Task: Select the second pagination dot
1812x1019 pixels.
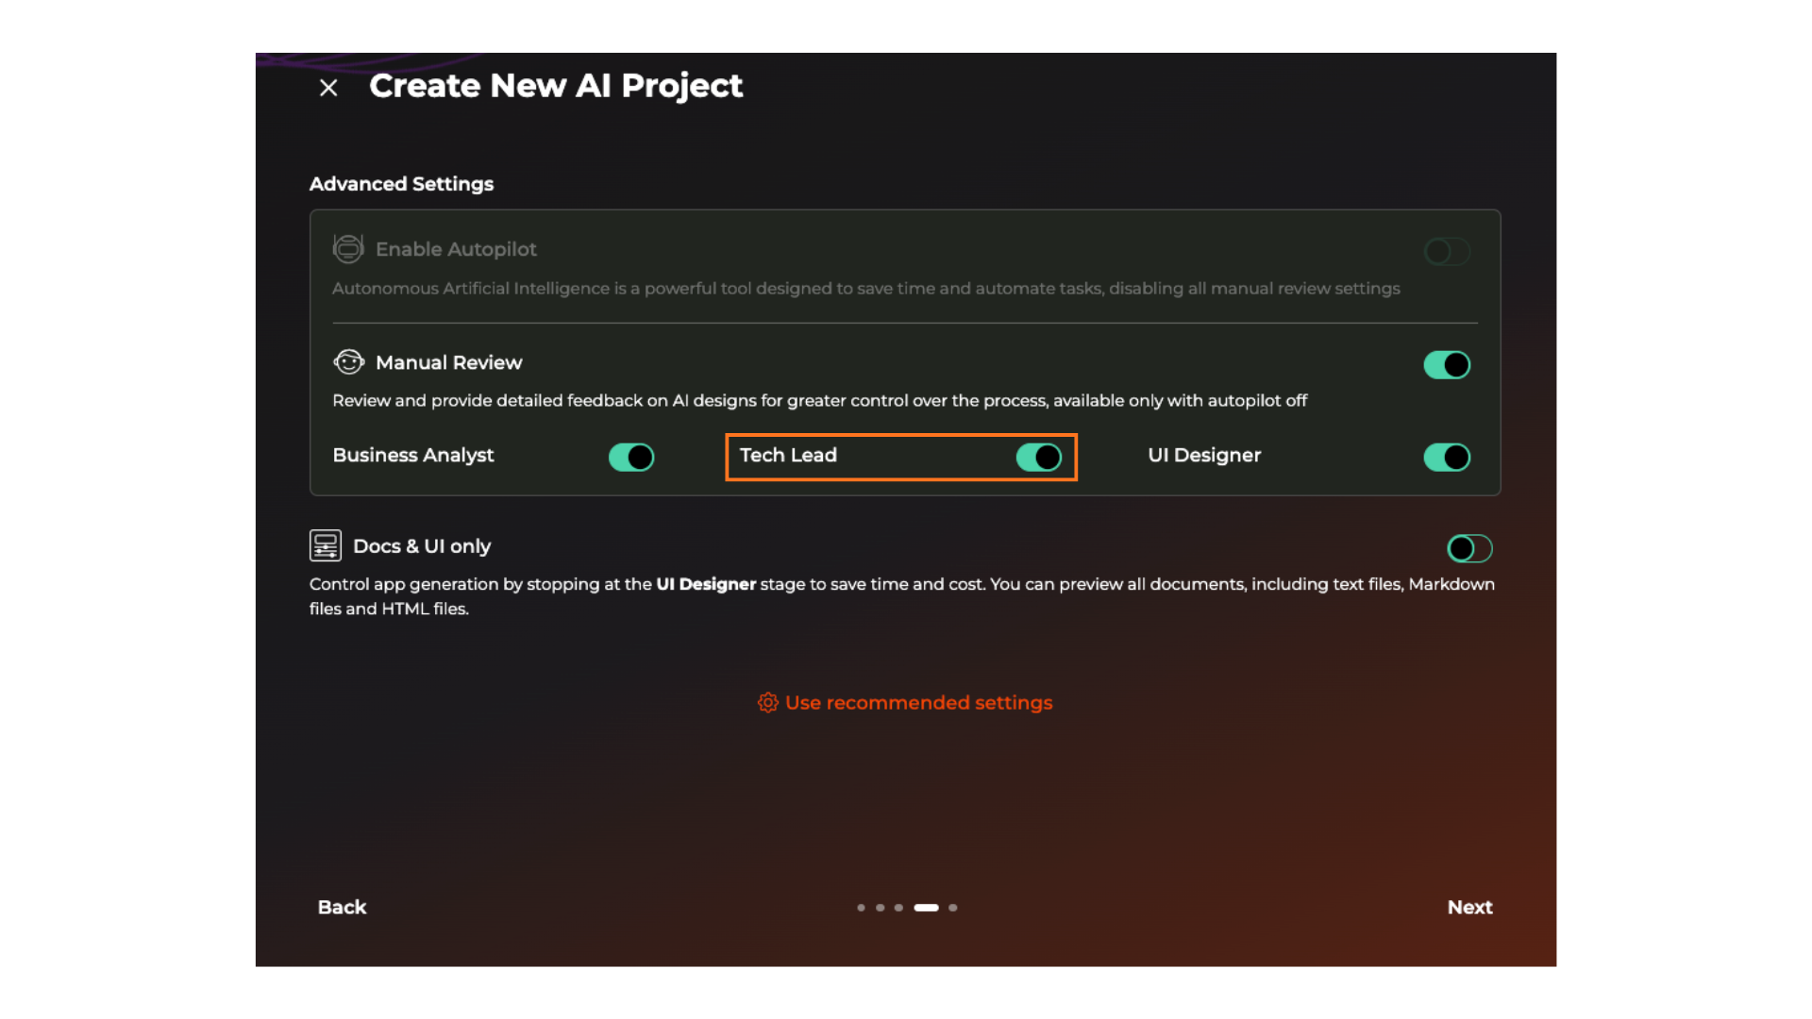Action: coord(880,908)
